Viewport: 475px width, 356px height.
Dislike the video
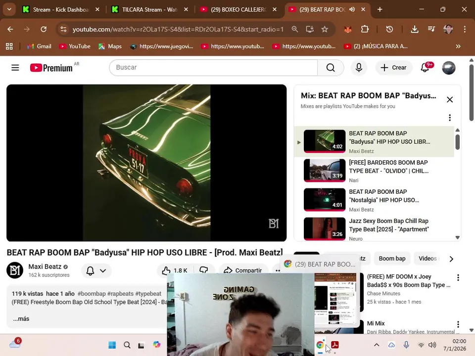pos(203,270)
